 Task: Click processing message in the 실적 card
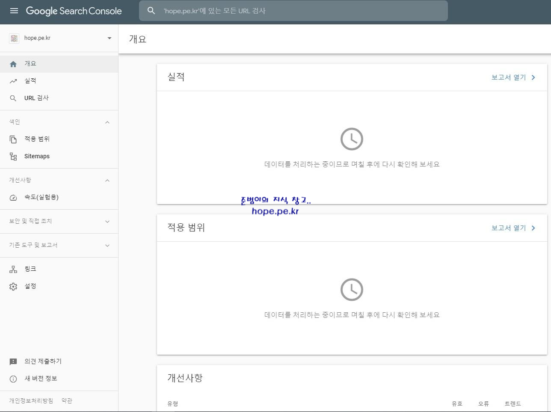tap(352, 164)
